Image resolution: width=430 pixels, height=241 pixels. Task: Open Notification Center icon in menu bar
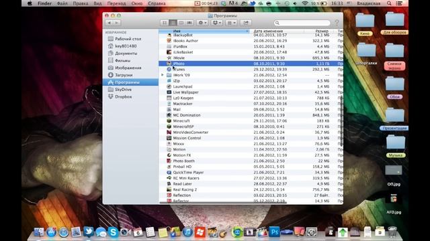click(400, 3)
